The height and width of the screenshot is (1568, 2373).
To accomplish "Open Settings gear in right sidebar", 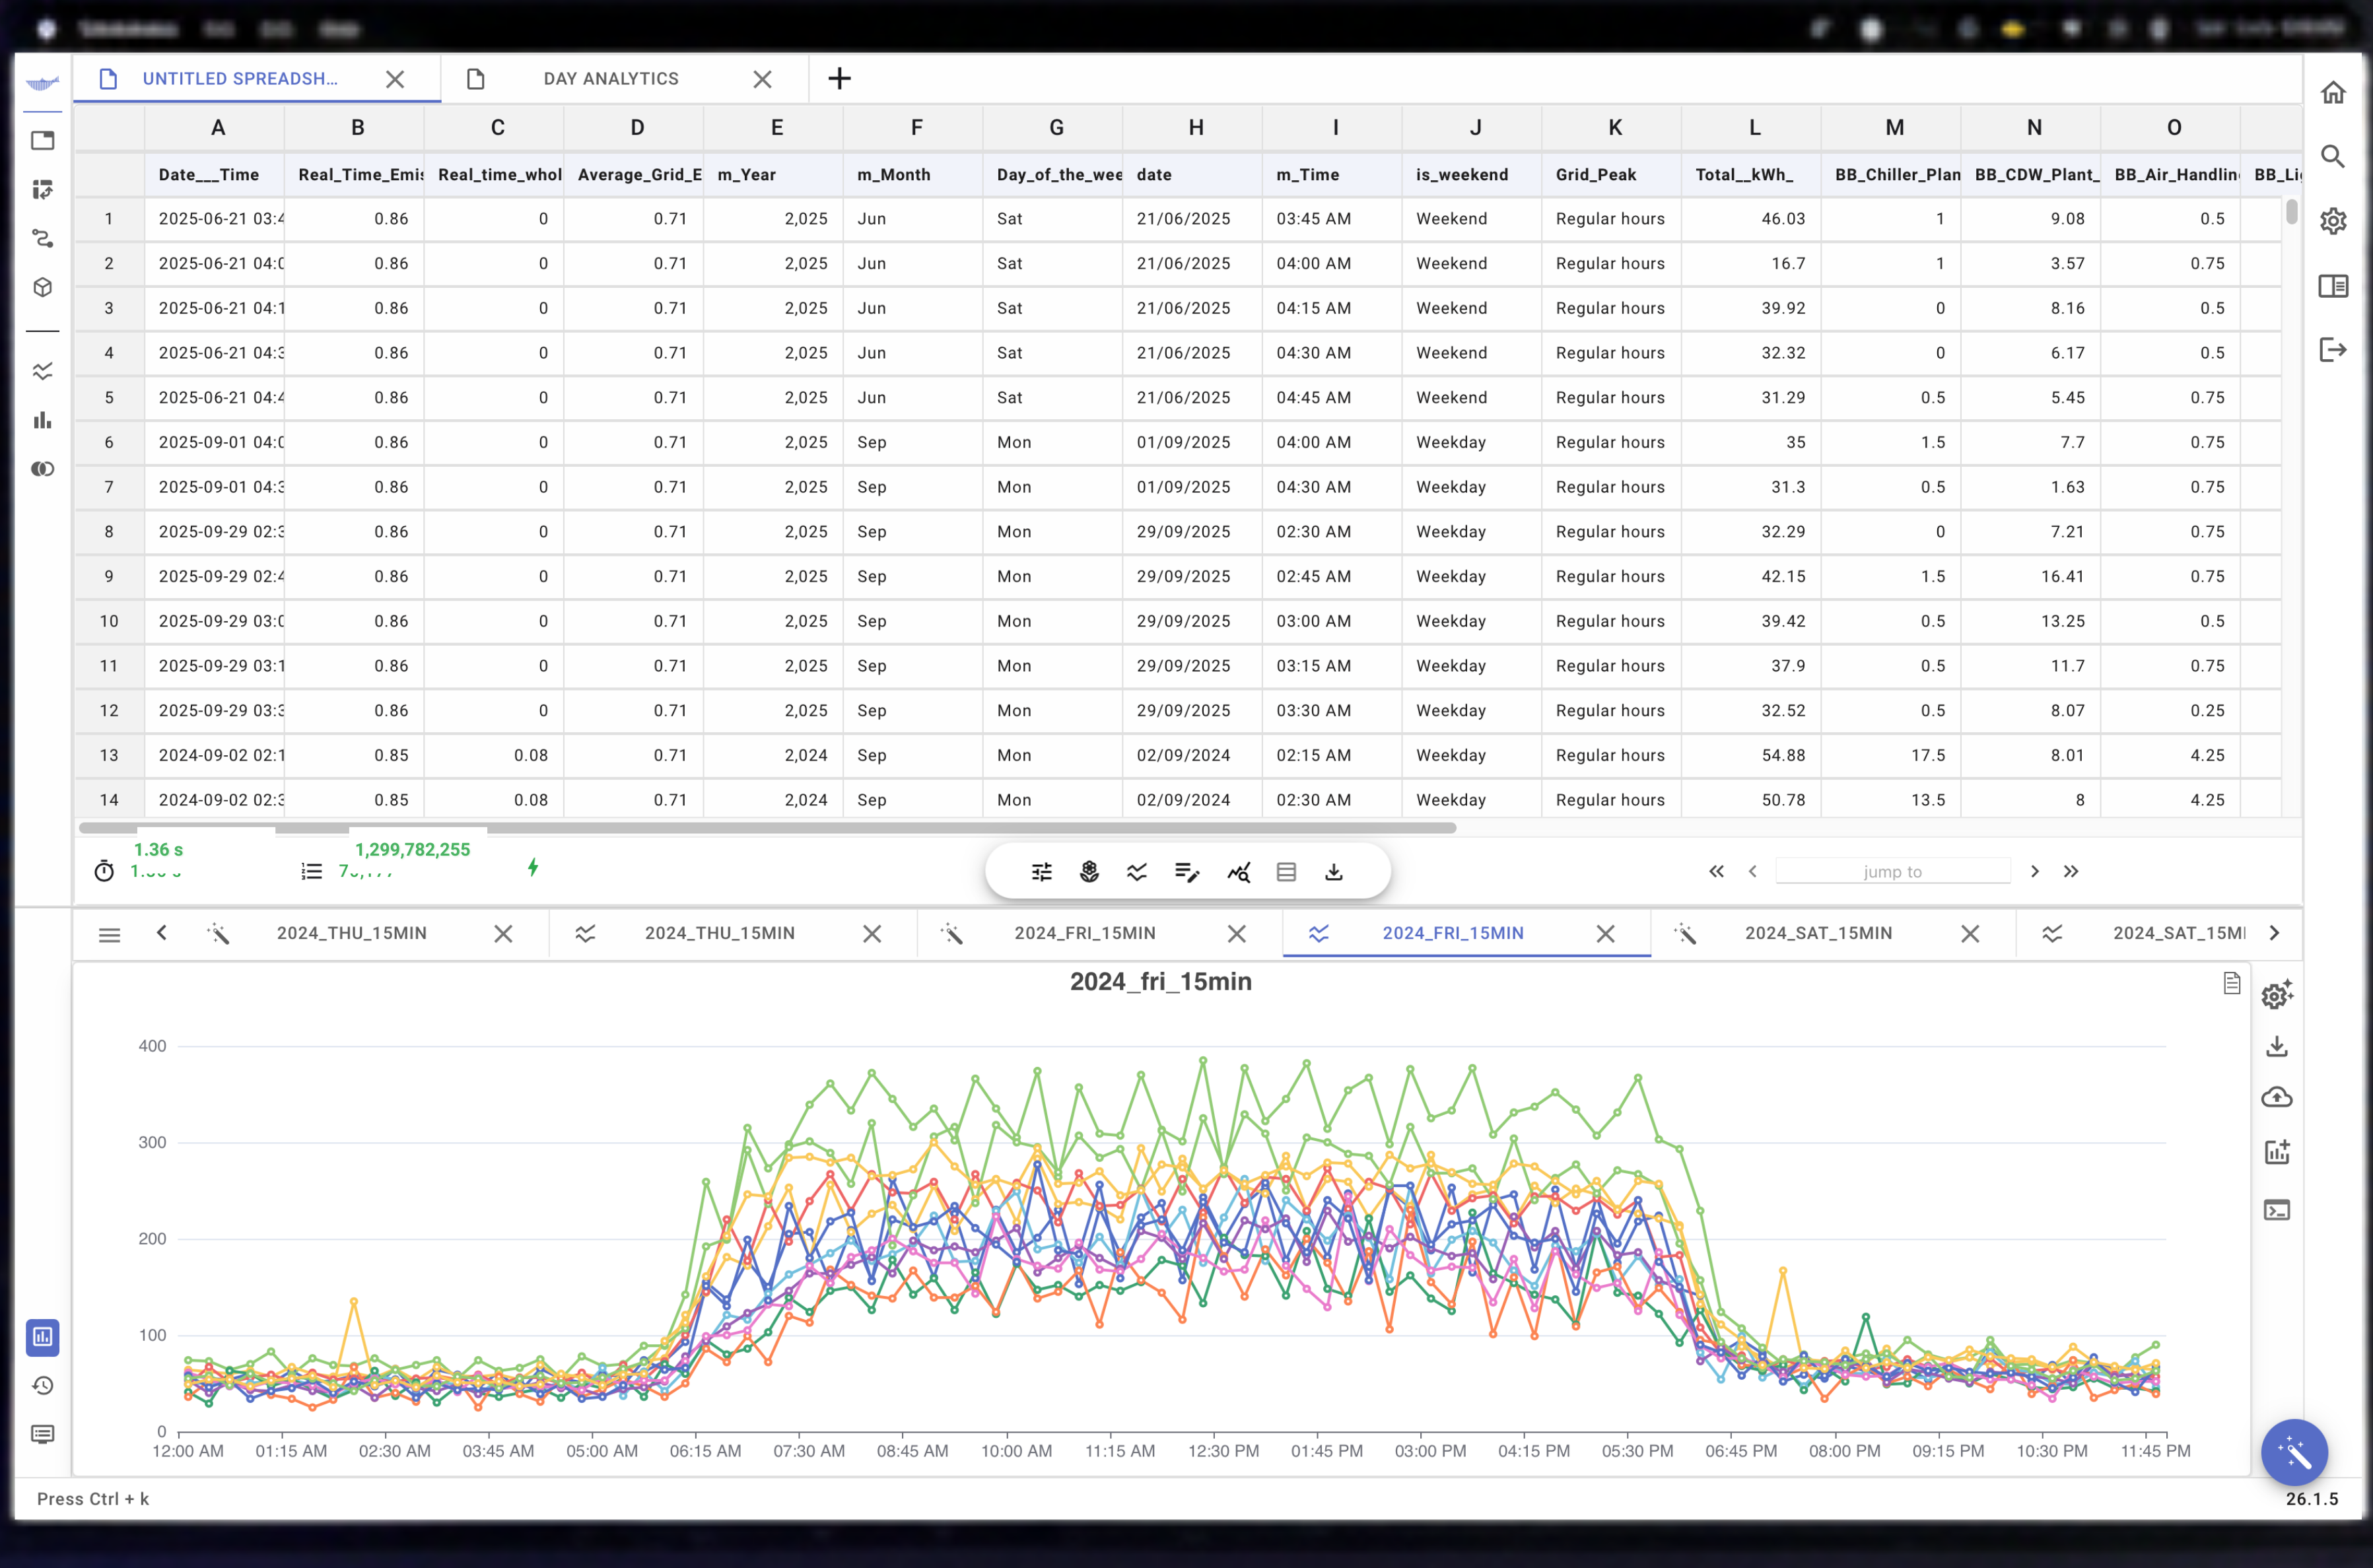I will click(x=2333, y=221).
